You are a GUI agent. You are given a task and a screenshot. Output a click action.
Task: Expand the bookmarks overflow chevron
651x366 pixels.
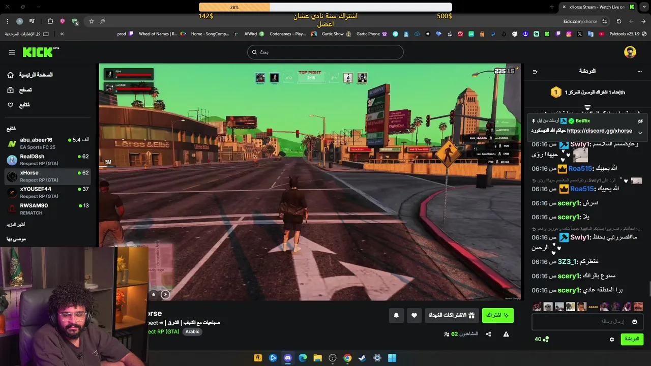pos(62,34)
